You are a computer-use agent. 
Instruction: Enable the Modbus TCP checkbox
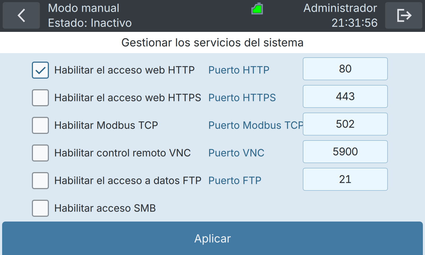(x=40, y=125)
